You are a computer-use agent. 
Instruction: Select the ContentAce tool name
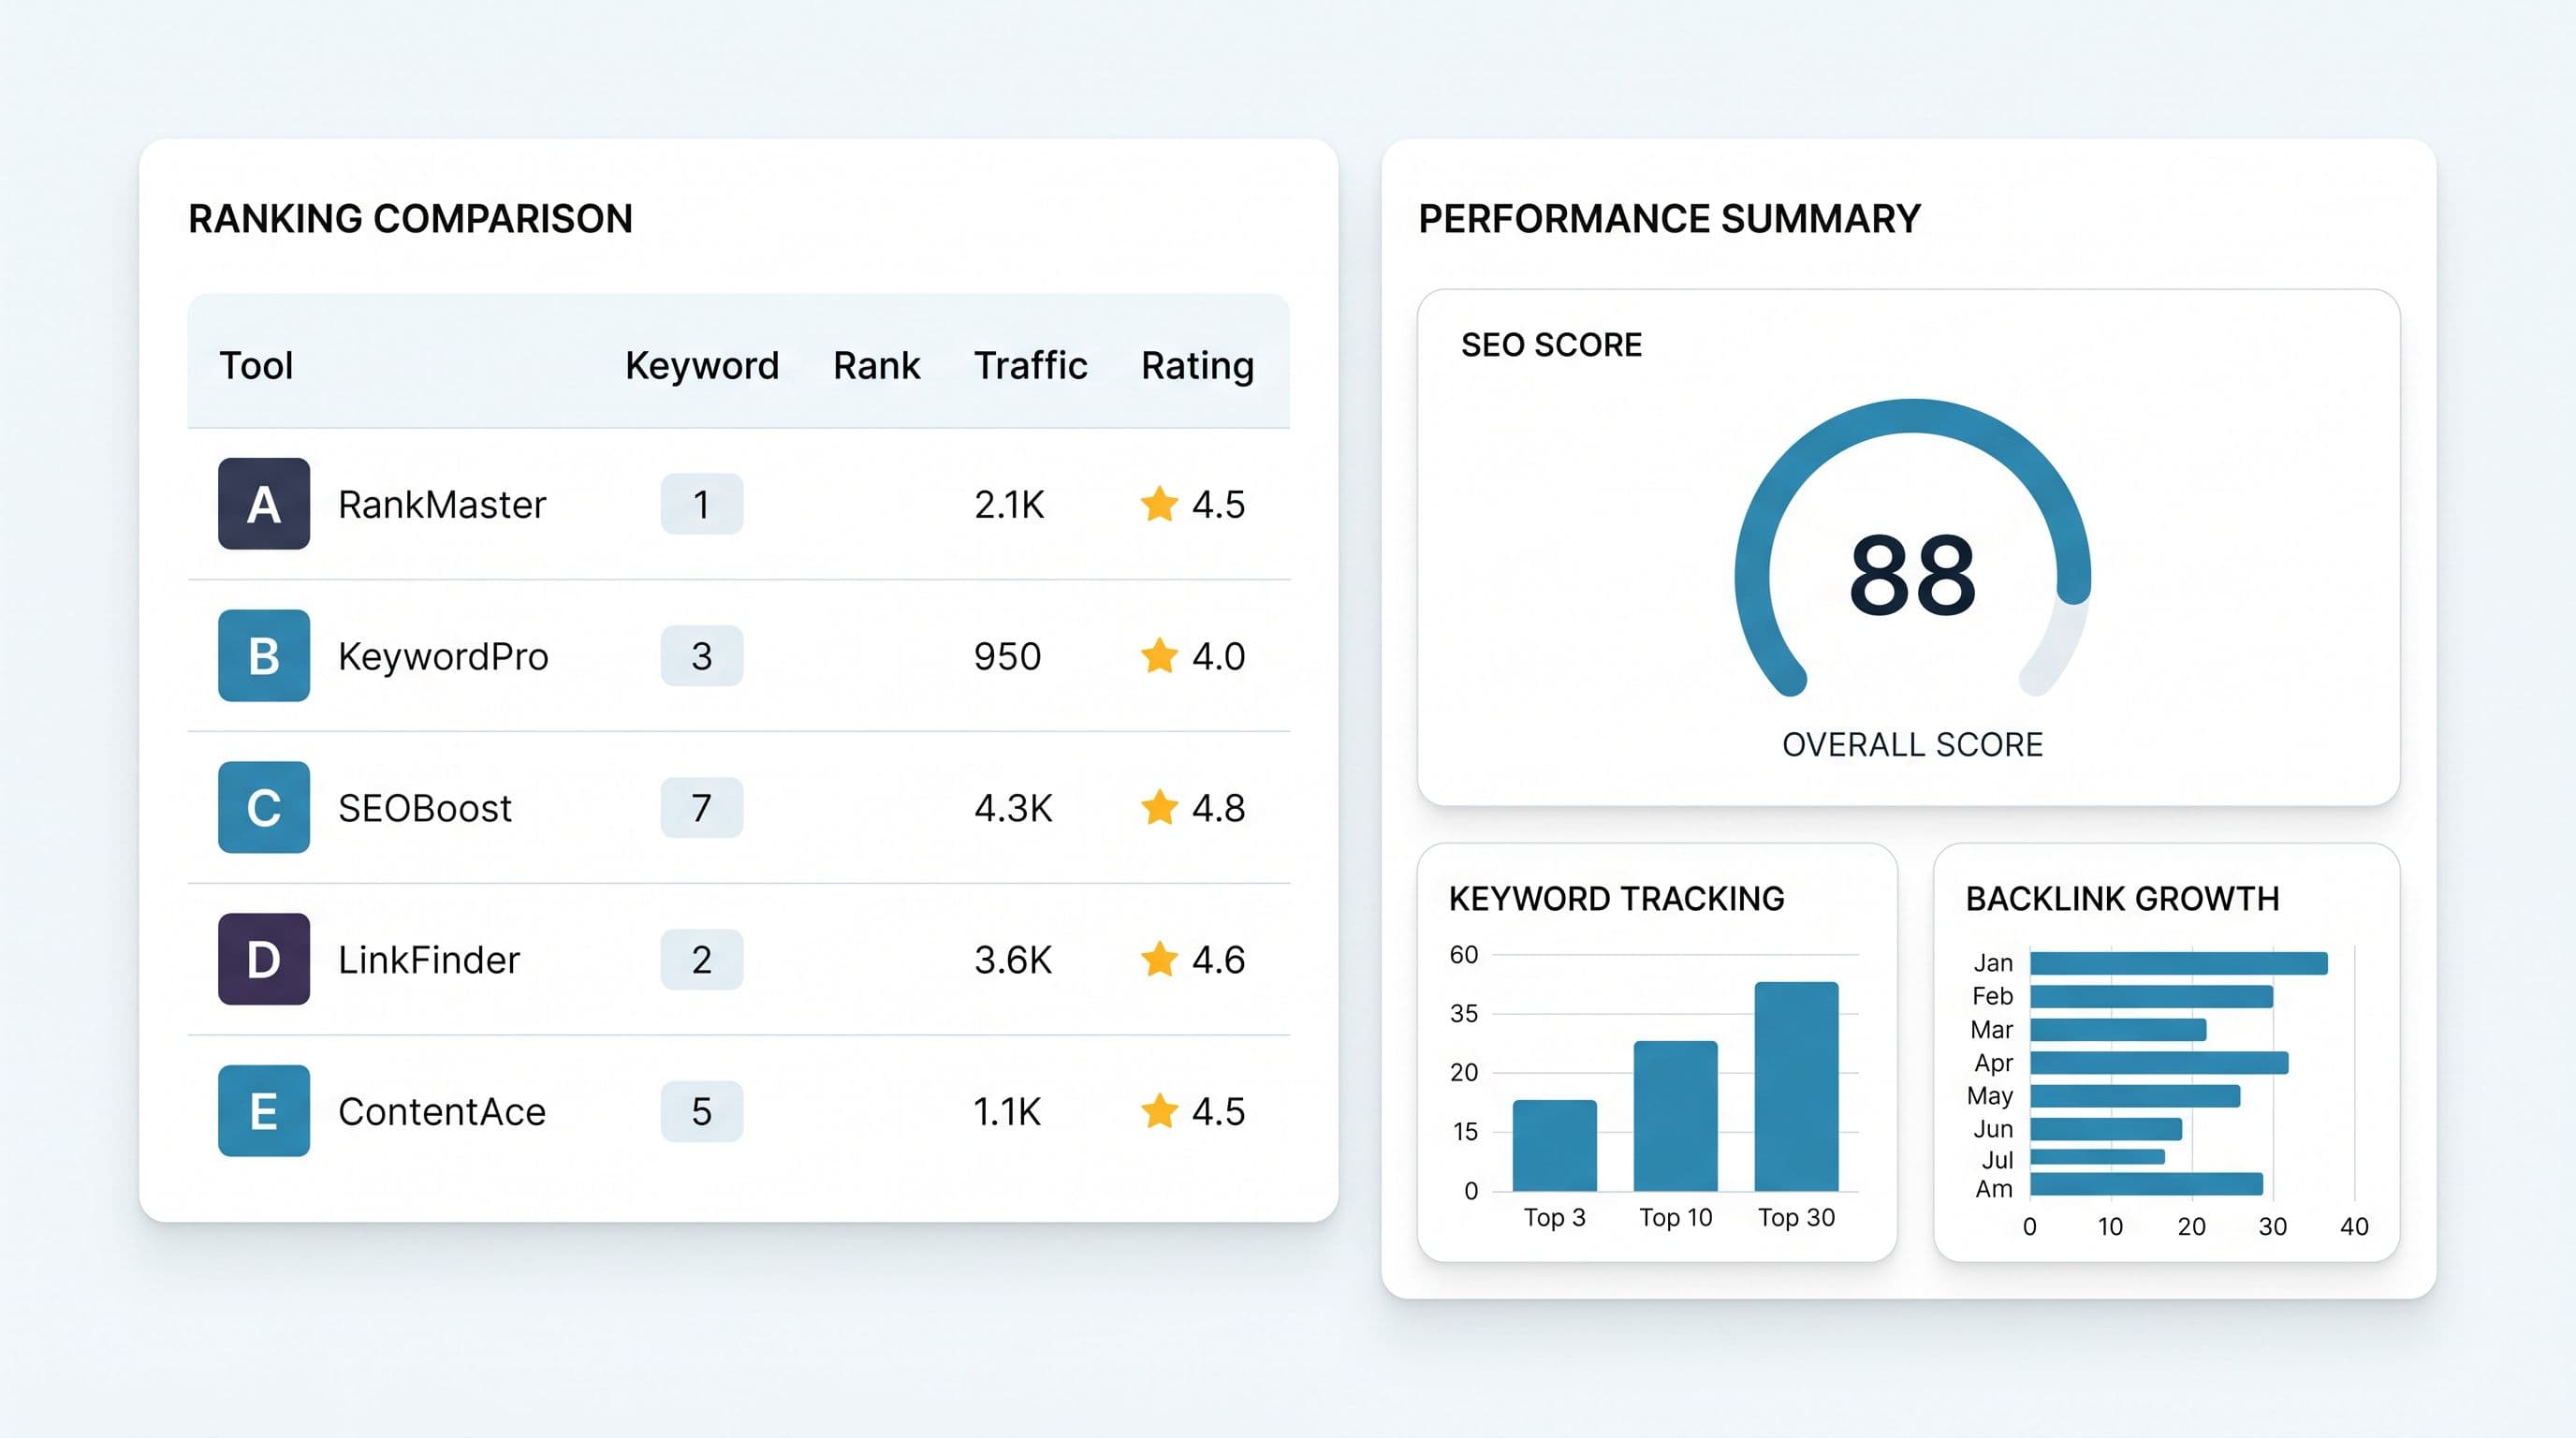[442, 1112]
